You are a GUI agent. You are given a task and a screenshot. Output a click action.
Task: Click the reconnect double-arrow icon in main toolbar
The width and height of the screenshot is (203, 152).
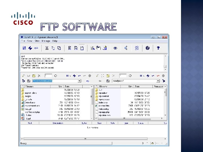pyautogui.click(x=36, y=48)
